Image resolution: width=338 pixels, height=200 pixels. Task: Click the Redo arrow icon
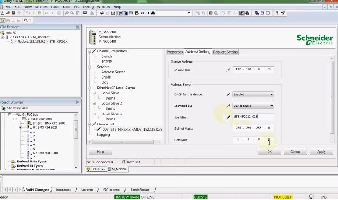click(52, 13)
